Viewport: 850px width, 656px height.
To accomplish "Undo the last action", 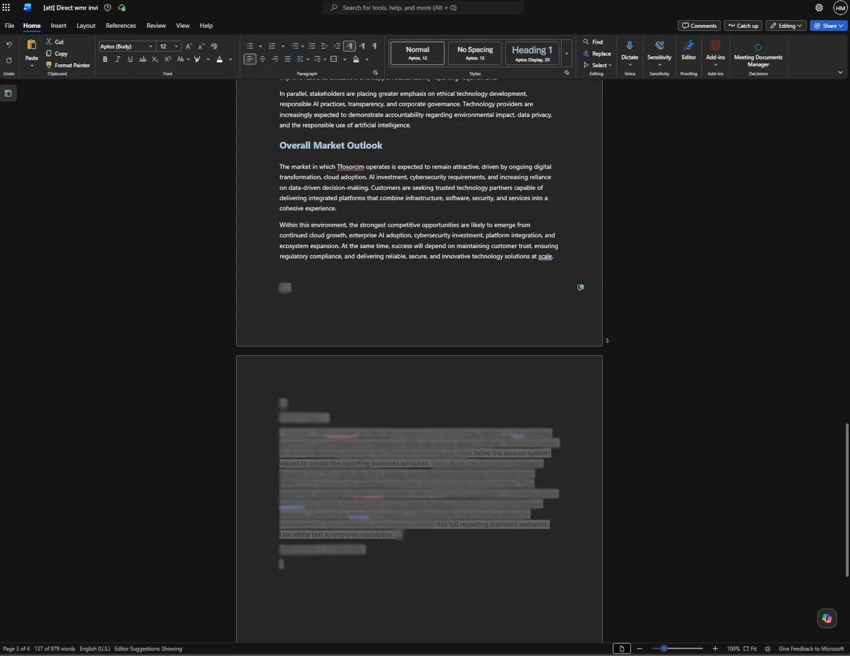I will pos(9,45).
